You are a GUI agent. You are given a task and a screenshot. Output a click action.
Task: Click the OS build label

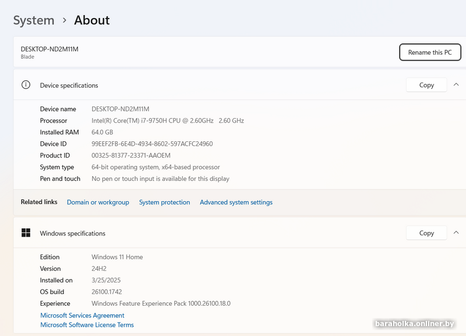pyautogui.click(x=52, y=292)
